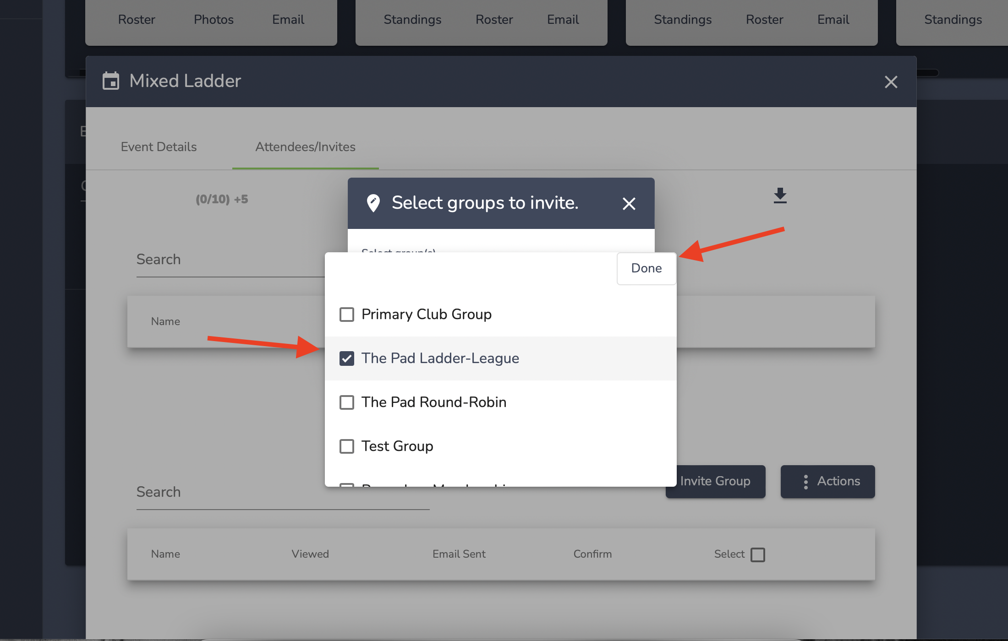Check the Test Group checkbox
This screenshot has height=641, width=1008.
pos(347,446)
